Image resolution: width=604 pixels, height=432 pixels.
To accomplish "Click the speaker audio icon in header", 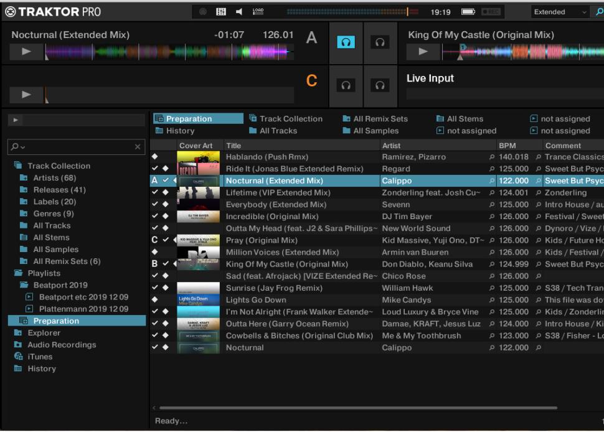I will [x=239, y=12].
